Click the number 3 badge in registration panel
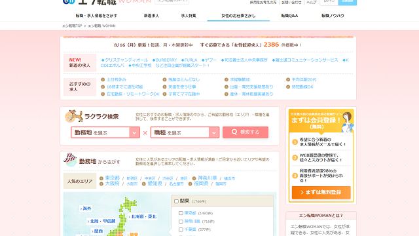 (x=295, y=176)
